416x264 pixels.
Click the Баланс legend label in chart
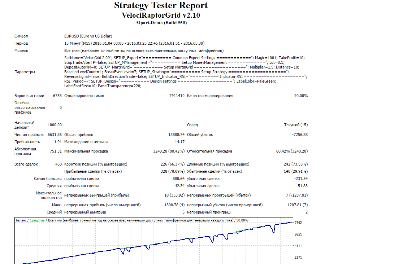tap(21, 220)
